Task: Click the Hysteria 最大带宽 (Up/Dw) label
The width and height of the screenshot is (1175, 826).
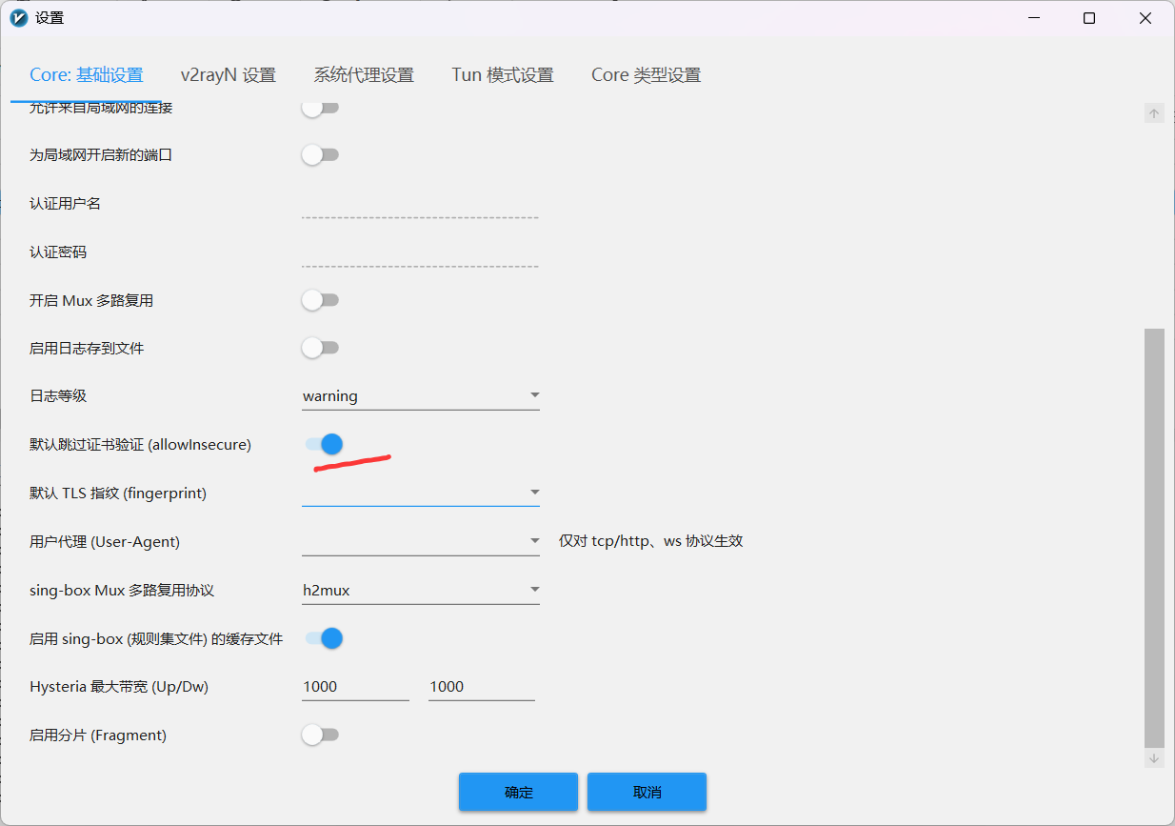Action: pos(119,687)
